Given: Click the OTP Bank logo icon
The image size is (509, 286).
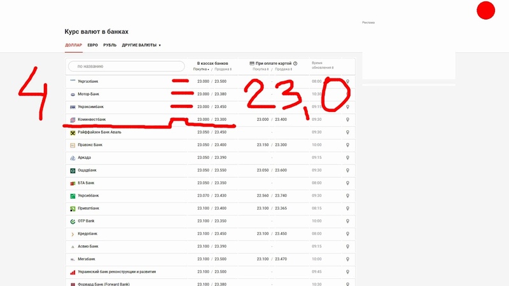Looking at the screenshot, I should tap(73, 221).
